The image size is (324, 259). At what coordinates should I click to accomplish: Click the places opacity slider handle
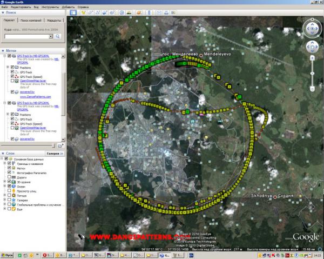pos(53,145)
